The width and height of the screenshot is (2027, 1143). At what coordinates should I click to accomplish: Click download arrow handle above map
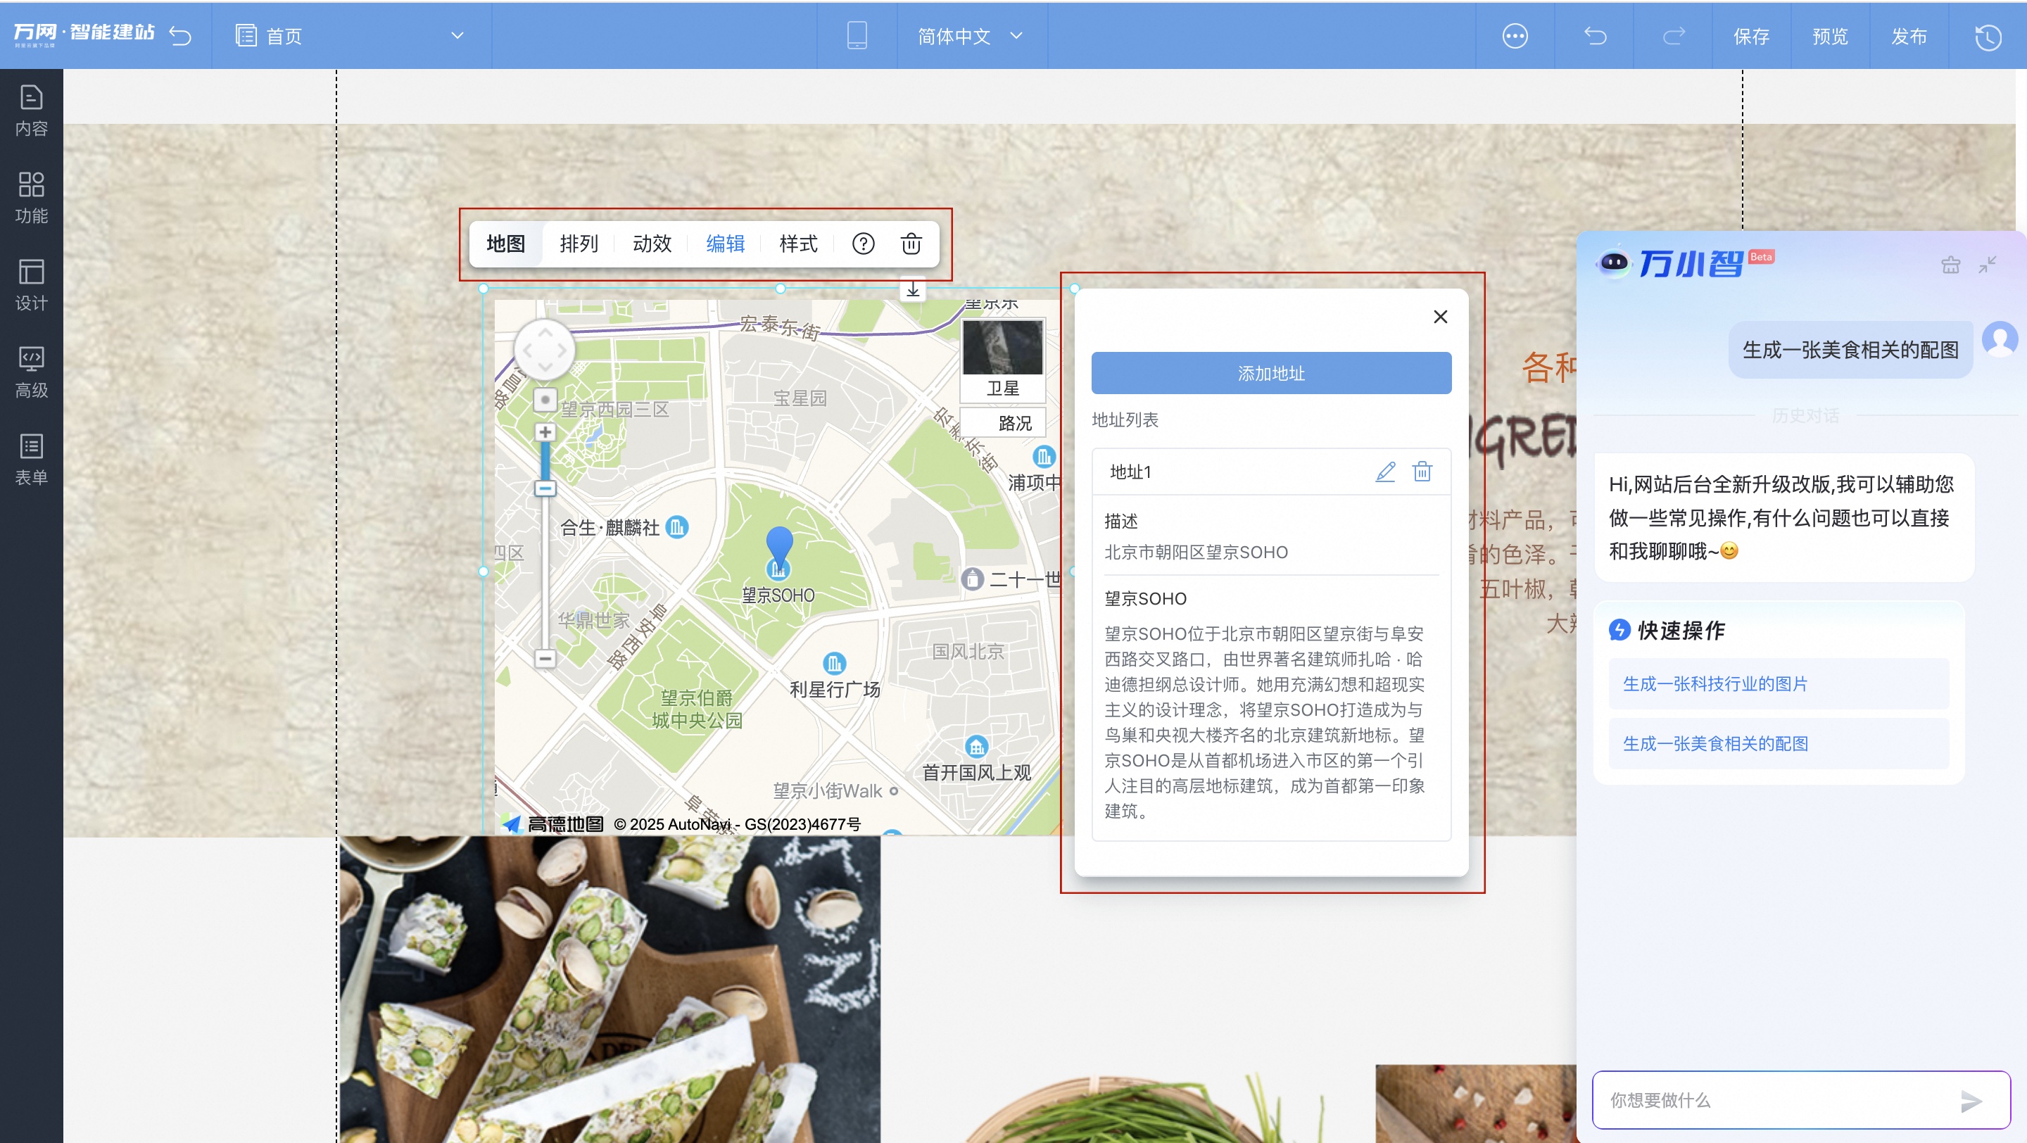click(x=913, y=289)
